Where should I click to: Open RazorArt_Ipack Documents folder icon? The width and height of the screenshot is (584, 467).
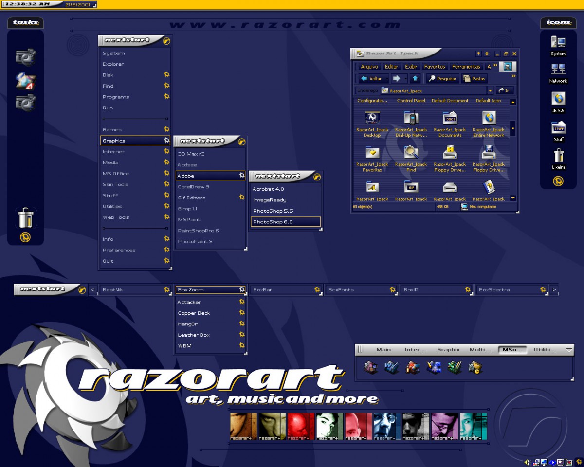point(450,118)
